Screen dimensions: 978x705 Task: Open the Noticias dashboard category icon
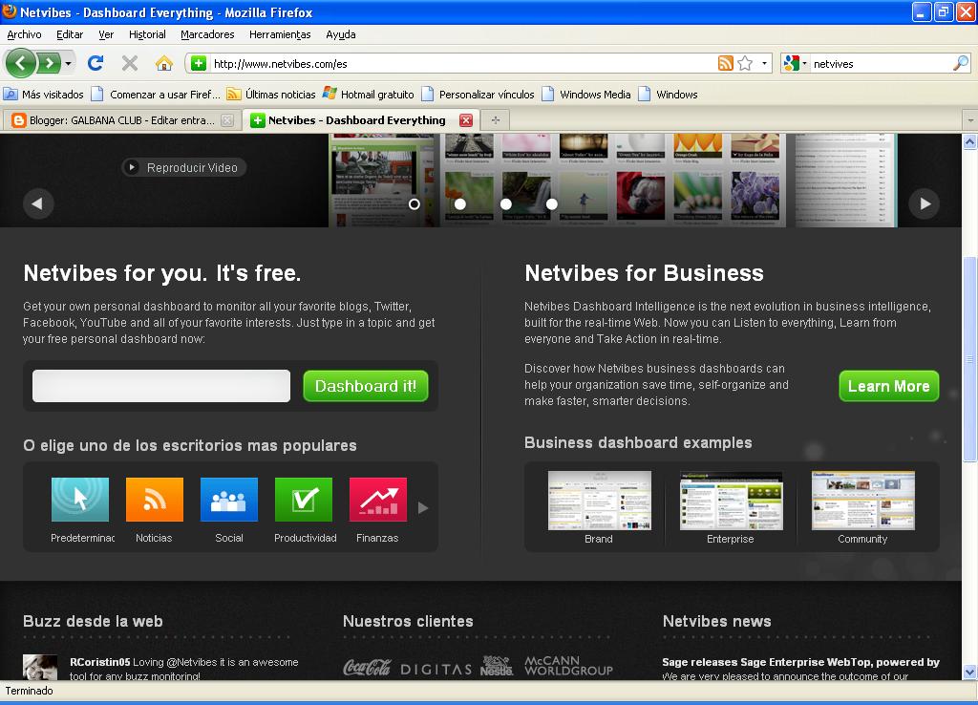(154, 499)
